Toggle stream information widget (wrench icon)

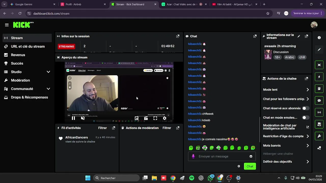319,136
